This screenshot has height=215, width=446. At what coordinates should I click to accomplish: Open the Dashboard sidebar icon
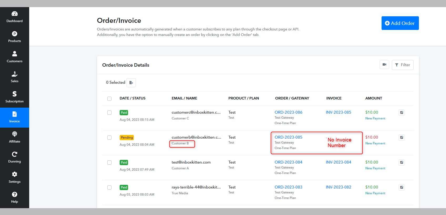click(14, 17)
